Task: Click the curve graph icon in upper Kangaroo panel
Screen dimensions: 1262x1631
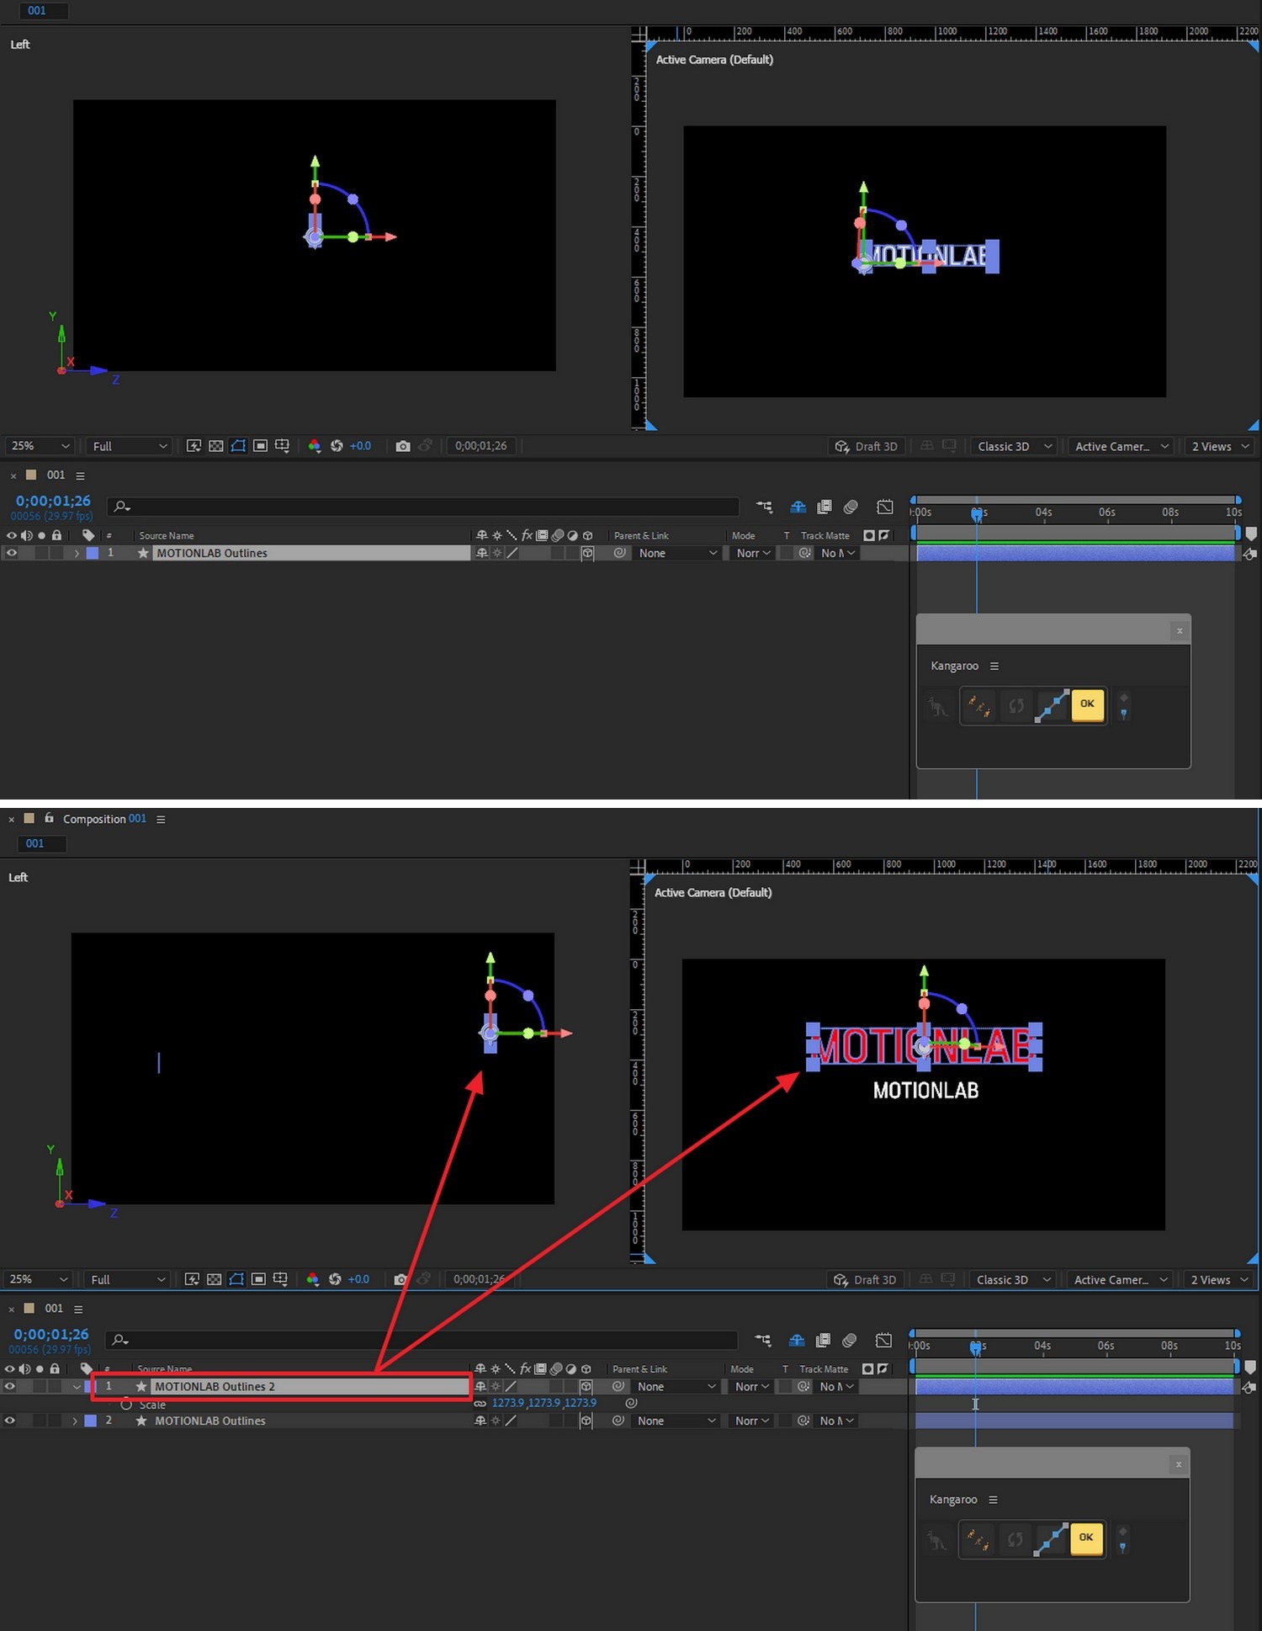Action: (x=1052, y=705)
